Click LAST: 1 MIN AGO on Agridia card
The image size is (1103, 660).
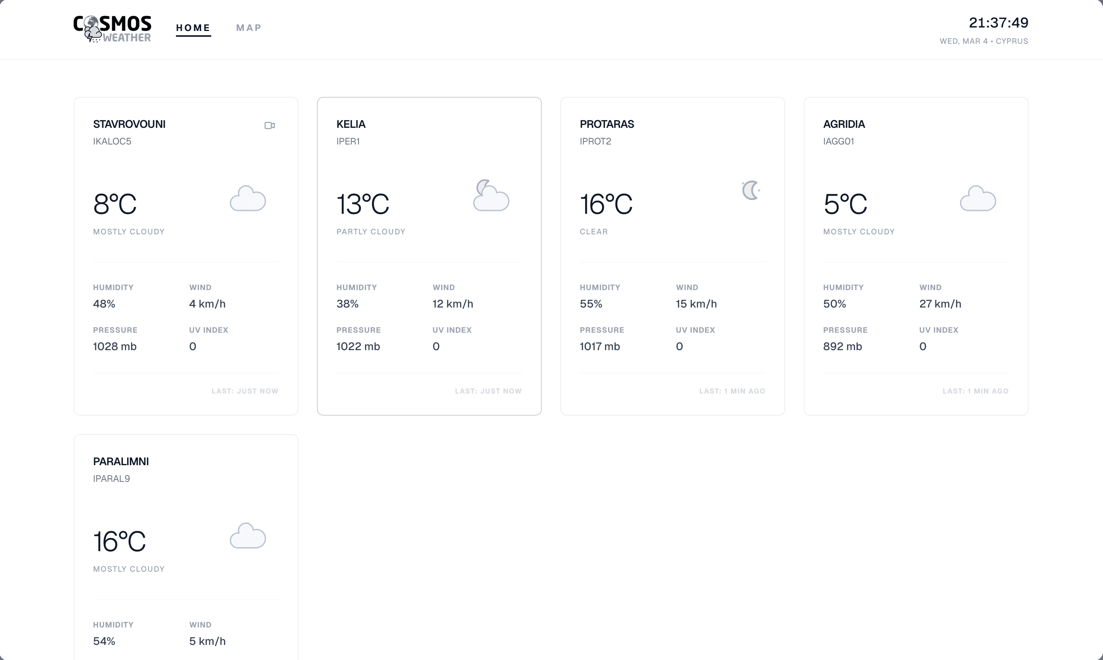(x=975, y=391)
